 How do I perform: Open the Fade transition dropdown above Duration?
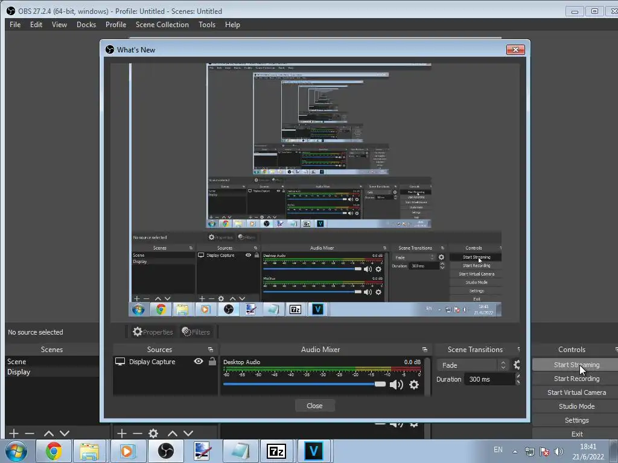(x=473, y=365)
